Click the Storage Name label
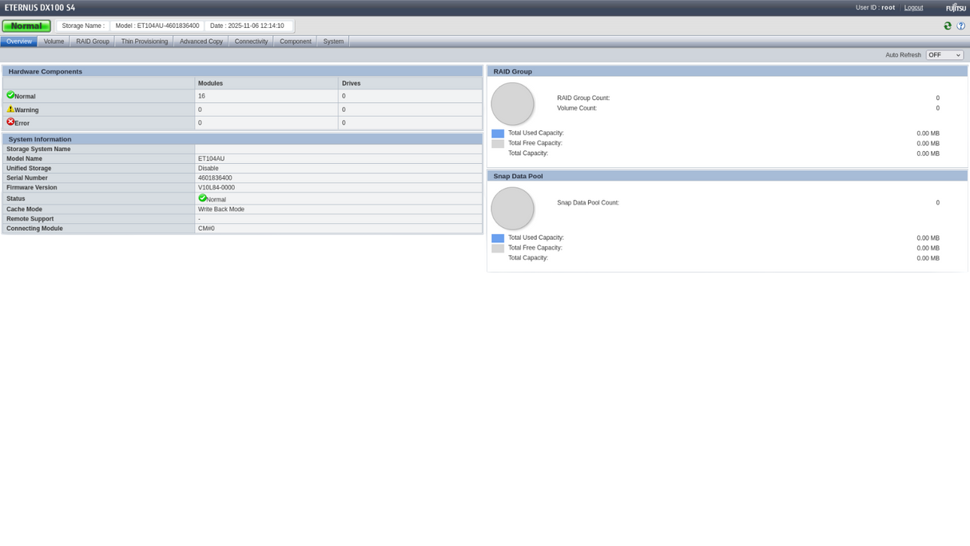The height and width of the screenshot is (546, 970). tap(83, 26)
